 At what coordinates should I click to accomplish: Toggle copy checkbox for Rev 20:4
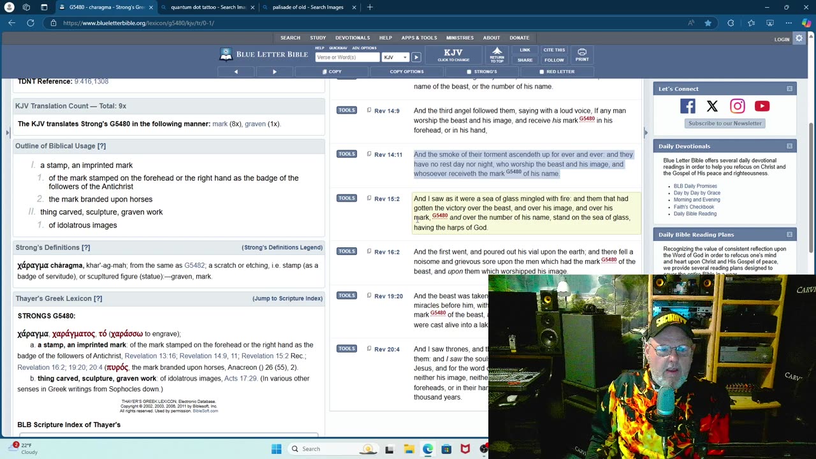point(368,348)
